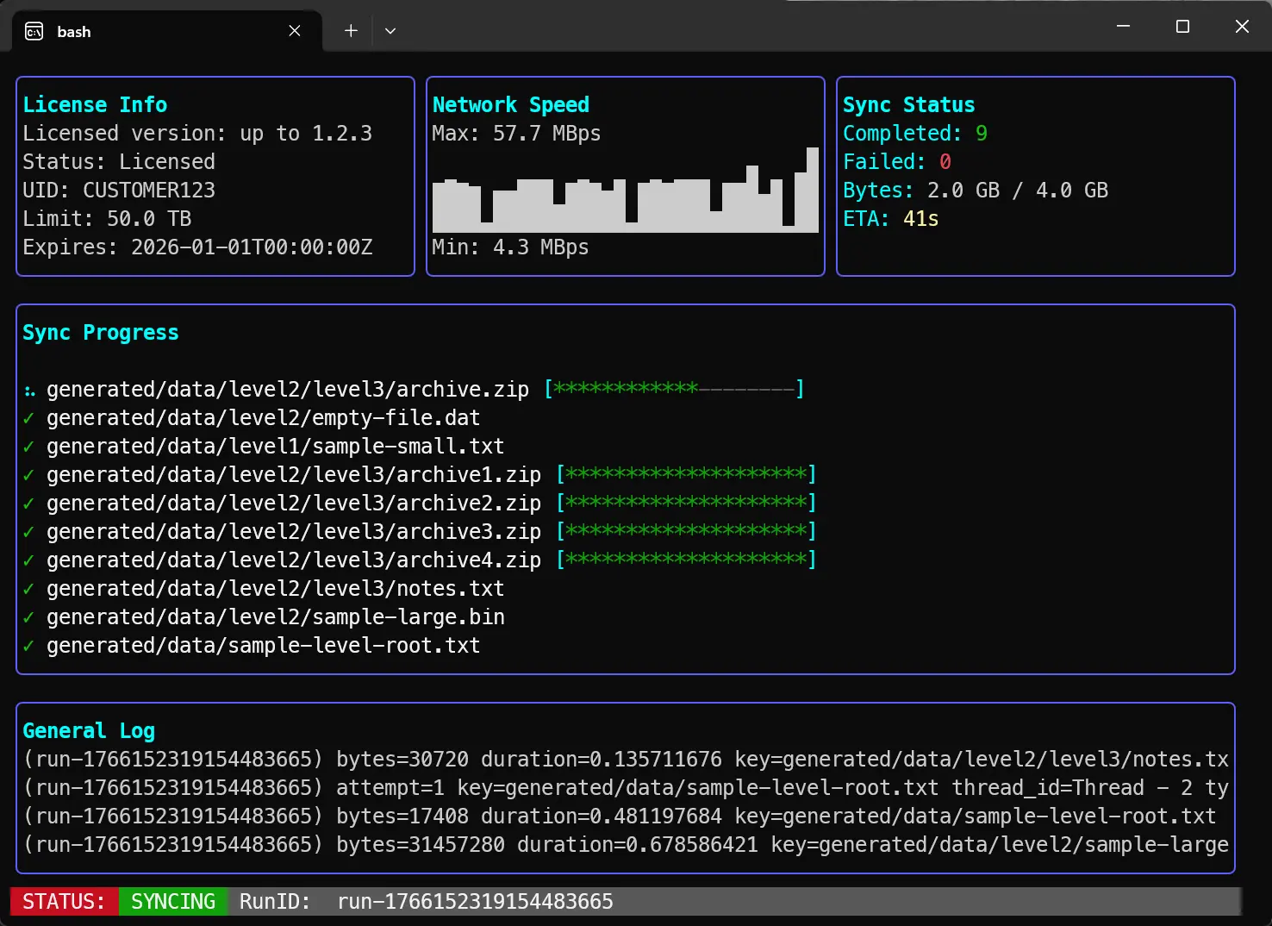Click the checkmark beside sample-small.txt

(x=29, y=447)
